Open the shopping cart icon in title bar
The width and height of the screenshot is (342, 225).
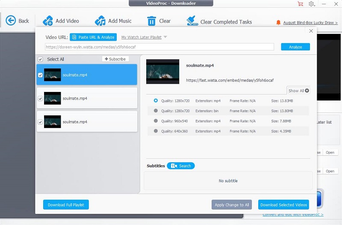[301, 4]
